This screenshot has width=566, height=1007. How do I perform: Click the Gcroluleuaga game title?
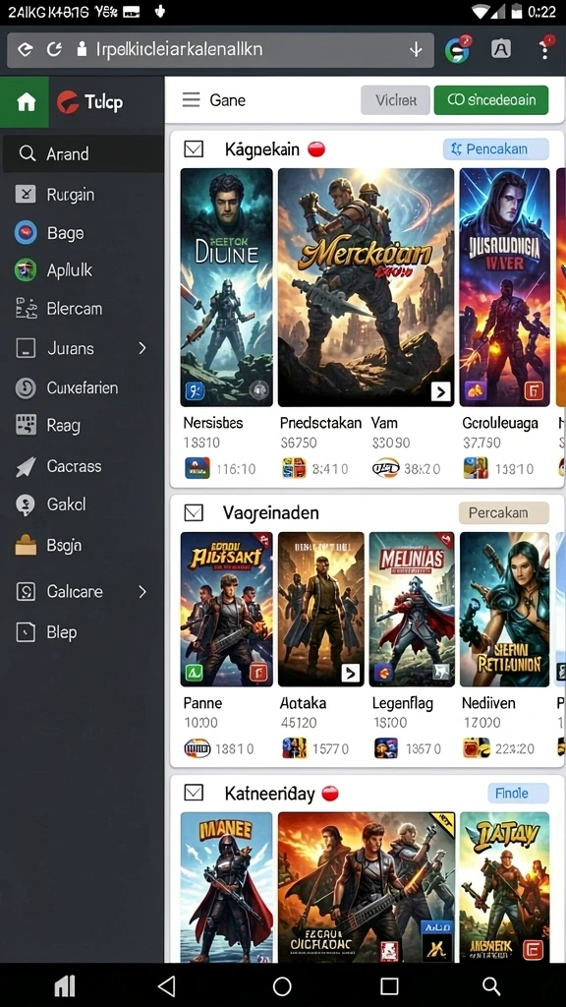pyautogui.click(x=500, y=423)
